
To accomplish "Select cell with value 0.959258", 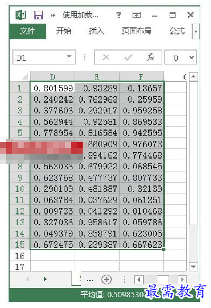I will 141,110.
